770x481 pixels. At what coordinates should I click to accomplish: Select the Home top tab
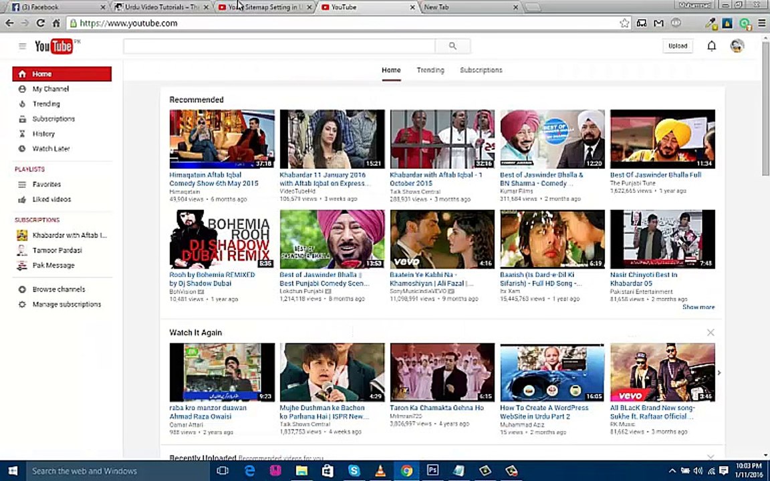pos(391,70)
